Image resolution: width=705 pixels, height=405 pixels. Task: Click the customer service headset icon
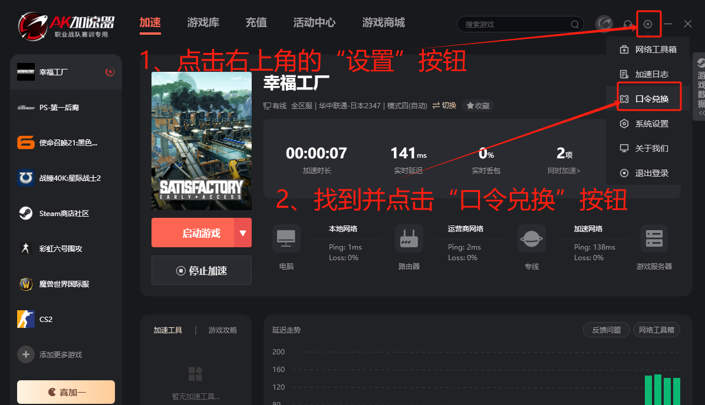coord(628,24)
